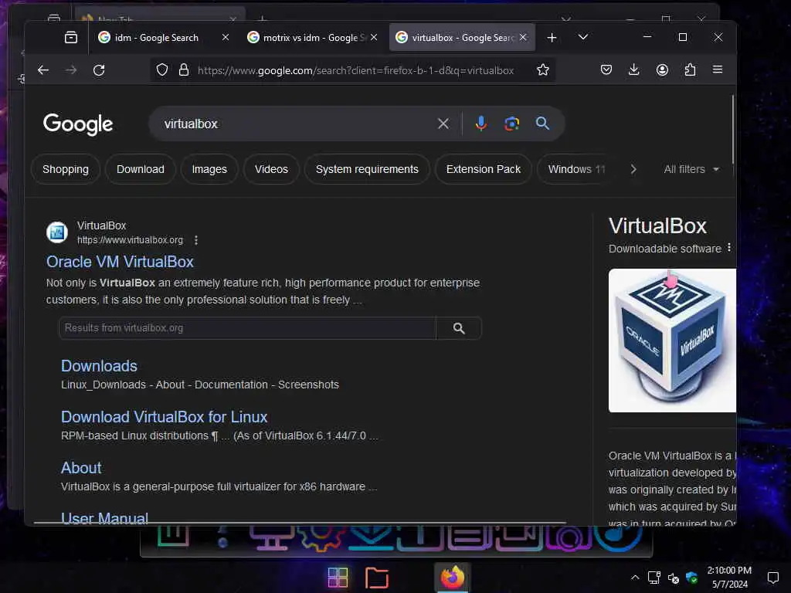The height and width of the screenshot is (593, 791).
Task: Go back to the previous page
Action: (x=43, y=70)
